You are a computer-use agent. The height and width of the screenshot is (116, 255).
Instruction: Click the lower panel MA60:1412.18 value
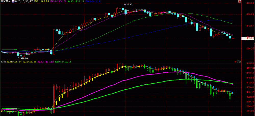pyautogui.click(x=63, y=62)
